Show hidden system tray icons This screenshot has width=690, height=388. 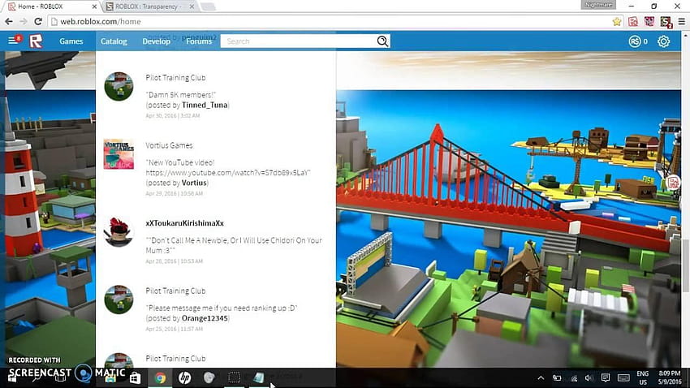click(541, 378)
